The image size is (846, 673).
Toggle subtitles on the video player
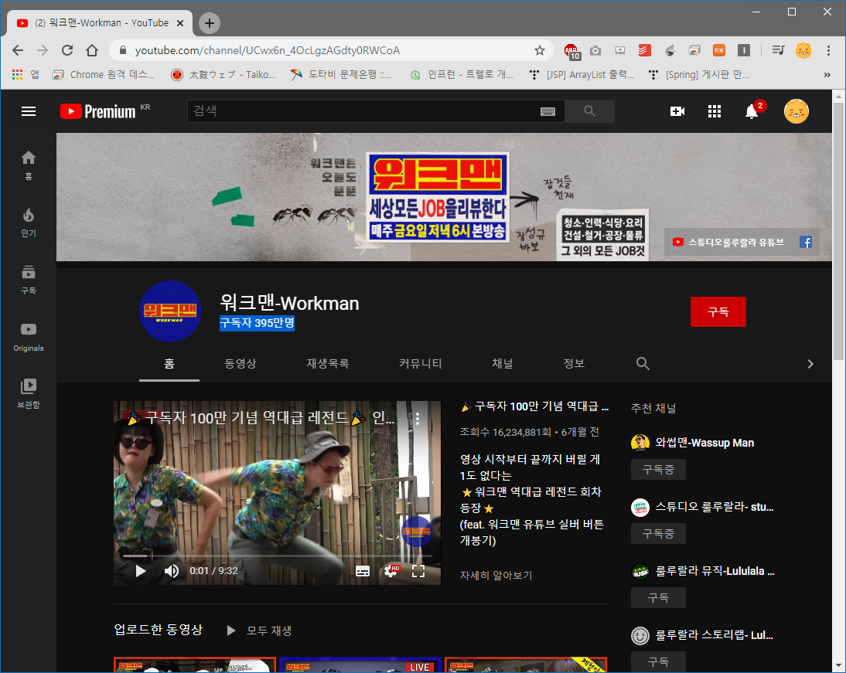pos(363,571)
